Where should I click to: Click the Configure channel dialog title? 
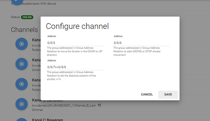pos(77,26)
